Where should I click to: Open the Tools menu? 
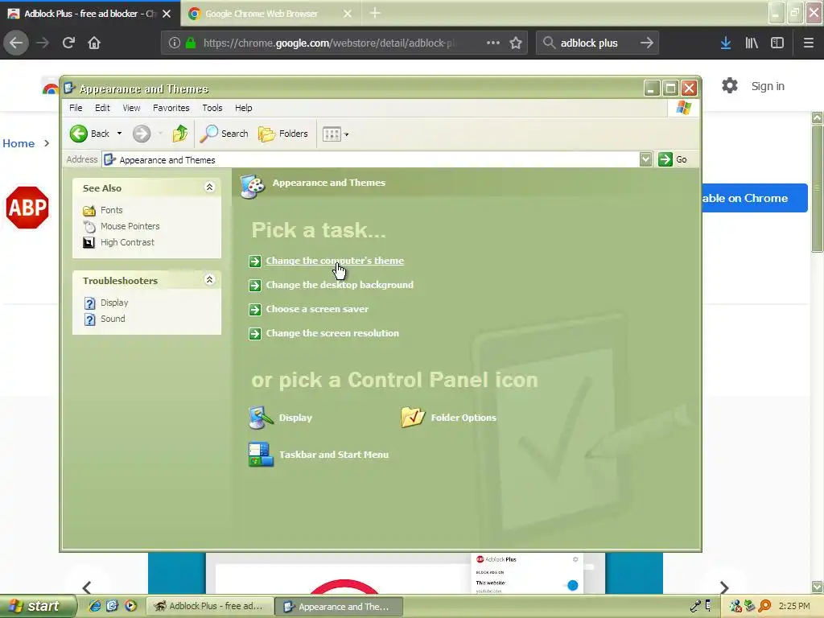(x=212, y=108)
